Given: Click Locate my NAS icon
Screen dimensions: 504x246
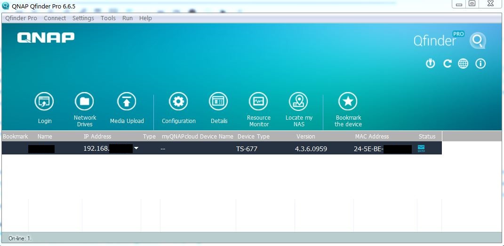Looking at the screenshot, I should coord(299,101).
